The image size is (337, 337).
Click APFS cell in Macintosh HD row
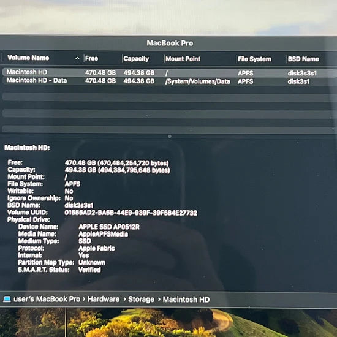[246, 74]
